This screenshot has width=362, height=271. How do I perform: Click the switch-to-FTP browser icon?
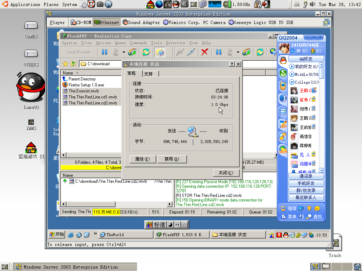tap(160, 52)
